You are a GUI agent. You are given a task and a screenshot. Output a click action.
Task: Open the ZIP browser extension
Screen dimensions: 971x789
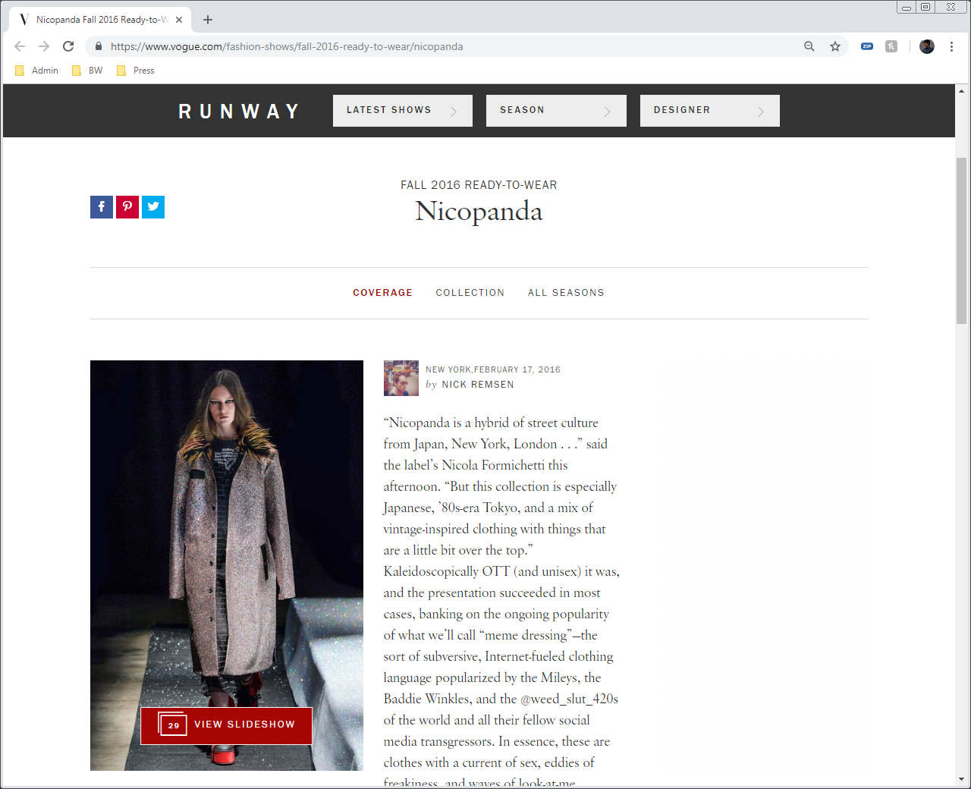(x=866, y=46)
